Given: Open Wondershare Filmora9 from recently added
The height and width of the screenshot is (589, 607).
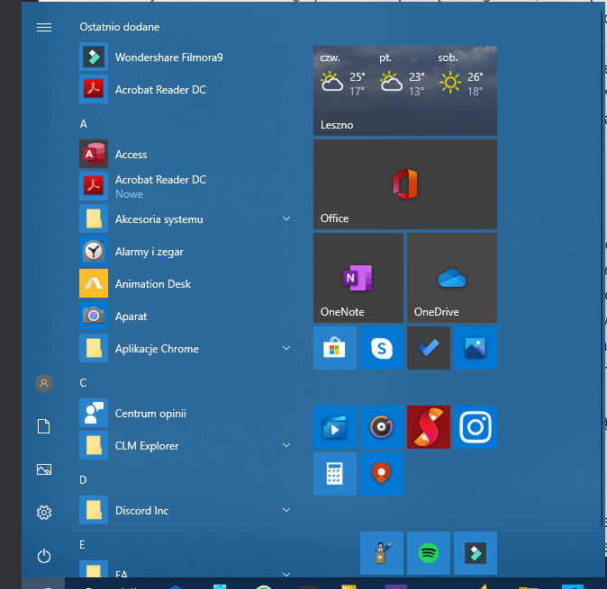Looking at the screenshot, I should [186, 58].
